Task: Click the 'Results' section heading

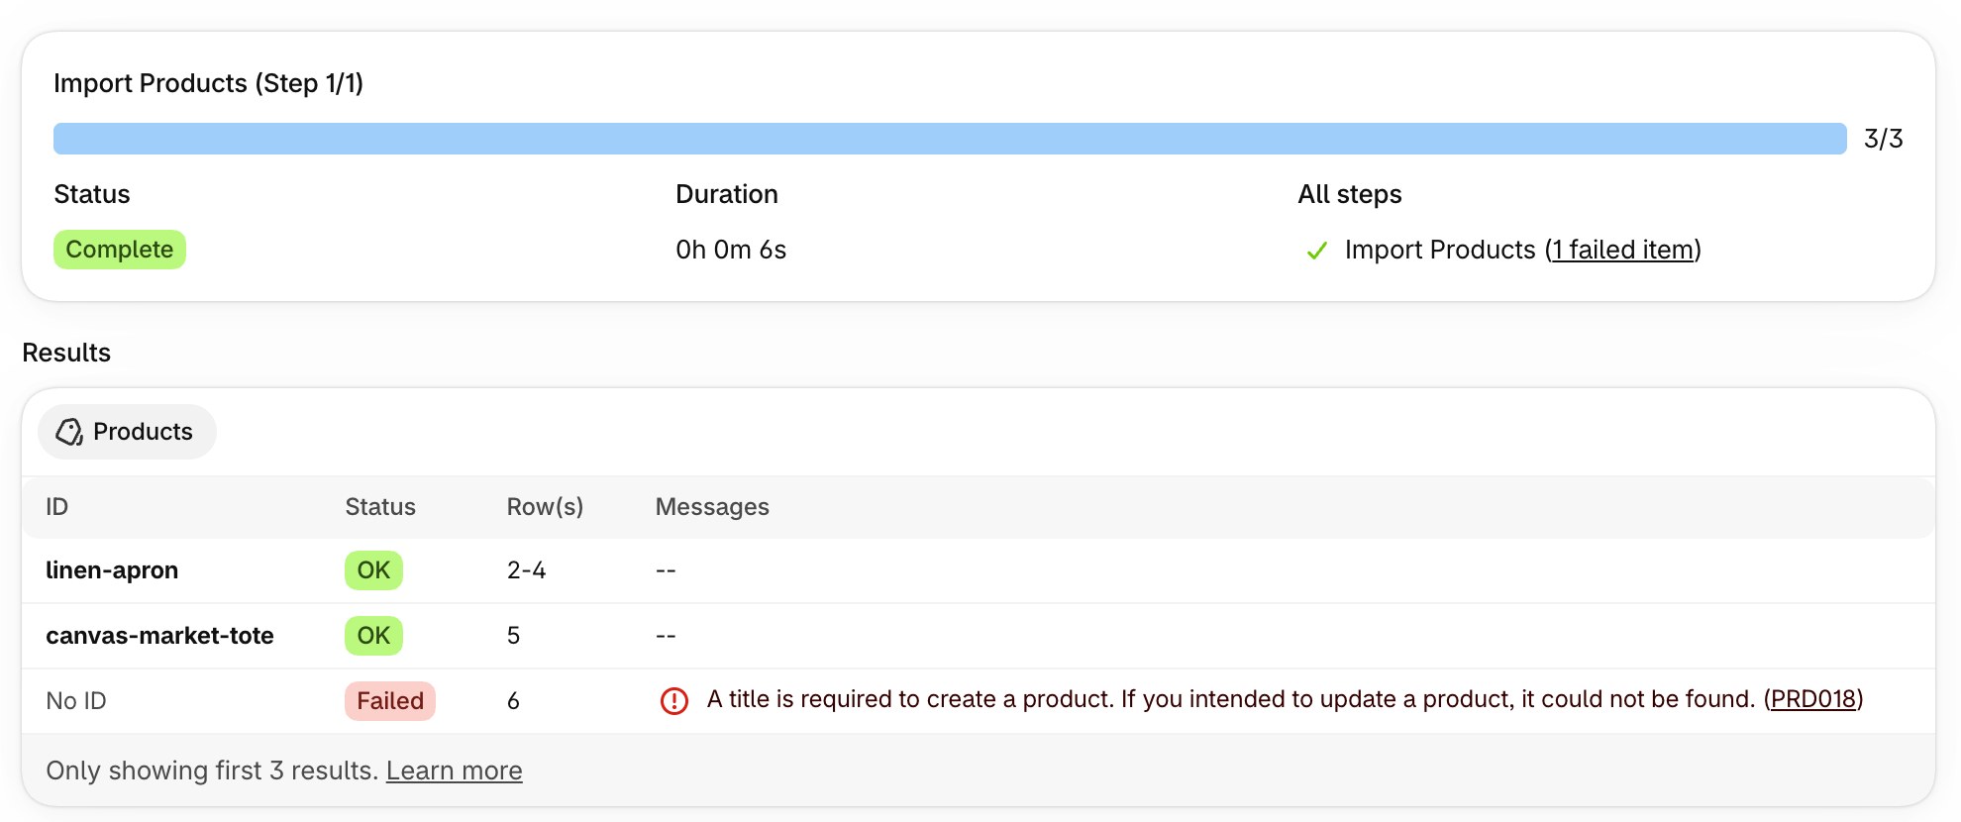Action: [66, 353]
